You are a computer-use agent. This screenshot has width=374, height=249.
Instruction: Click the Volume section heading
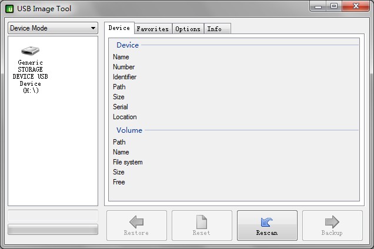tap(129, 130)
